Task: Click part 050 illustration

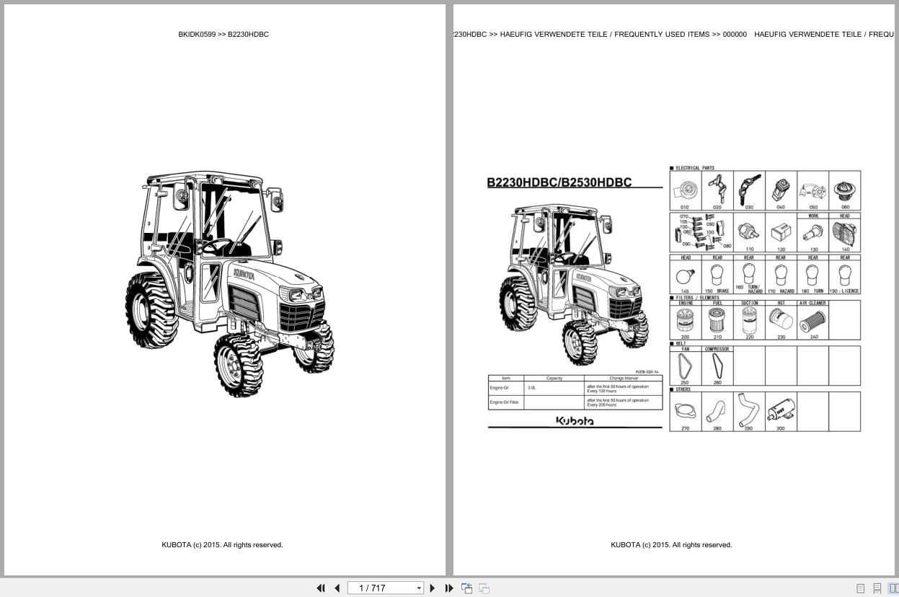Action: point(813,190)
